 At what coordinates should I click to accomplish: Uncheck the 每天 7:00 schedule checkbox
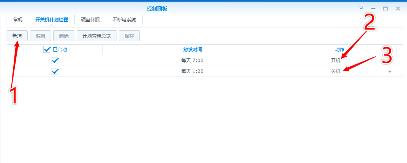point(55,61)
